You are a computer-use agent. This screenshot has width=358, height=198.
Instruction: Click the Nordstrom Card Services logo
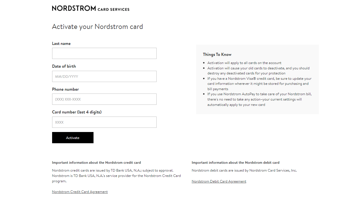tap(90, 8)
